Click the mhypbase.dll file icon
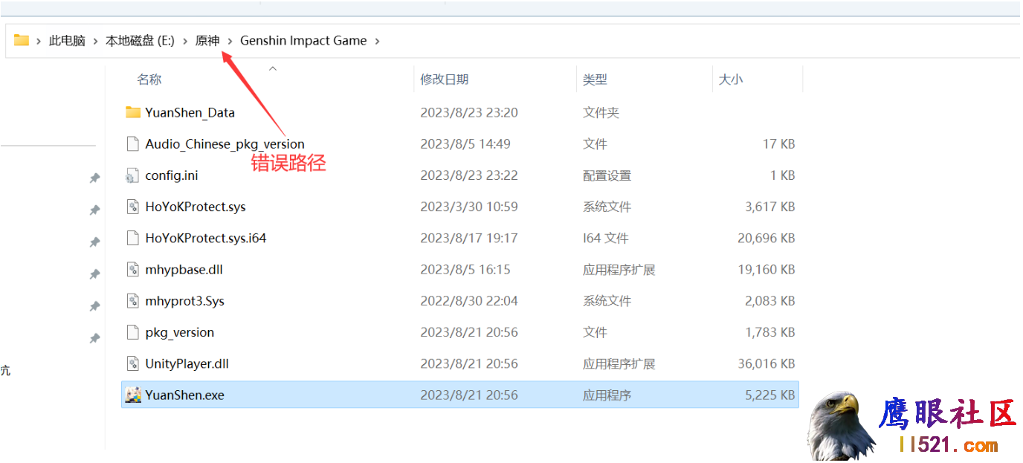1023x463 pixels. 133,269
